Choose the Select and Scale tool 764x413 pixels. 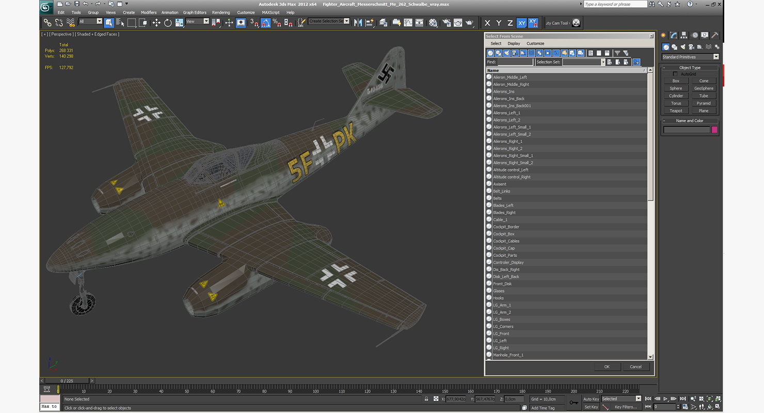[x=179, y=23]
